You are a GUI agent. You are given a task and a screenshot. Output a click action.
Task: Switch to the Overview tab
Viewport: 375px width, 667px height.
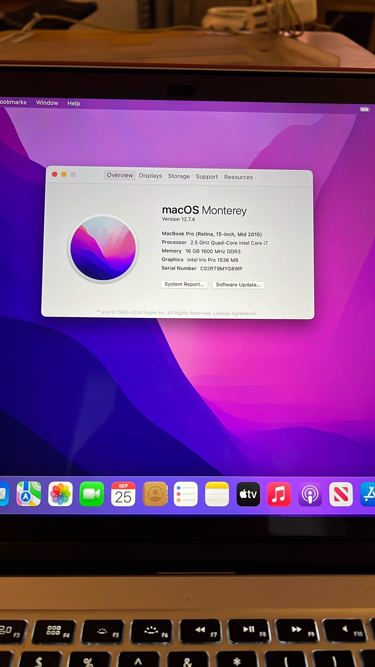click(120, 175)
